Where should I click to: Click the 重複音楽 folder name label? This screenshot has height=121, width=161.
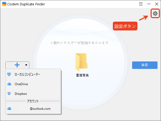tap(82, 75)
